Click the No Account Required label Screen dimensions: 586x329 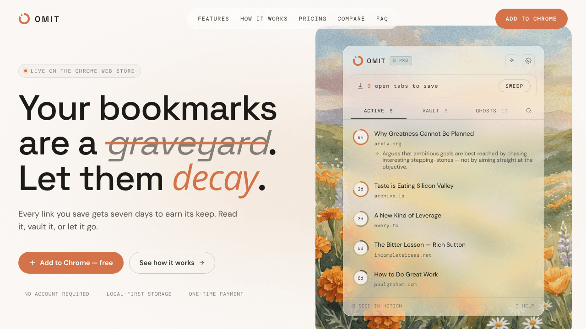click(x=57, y=294)
